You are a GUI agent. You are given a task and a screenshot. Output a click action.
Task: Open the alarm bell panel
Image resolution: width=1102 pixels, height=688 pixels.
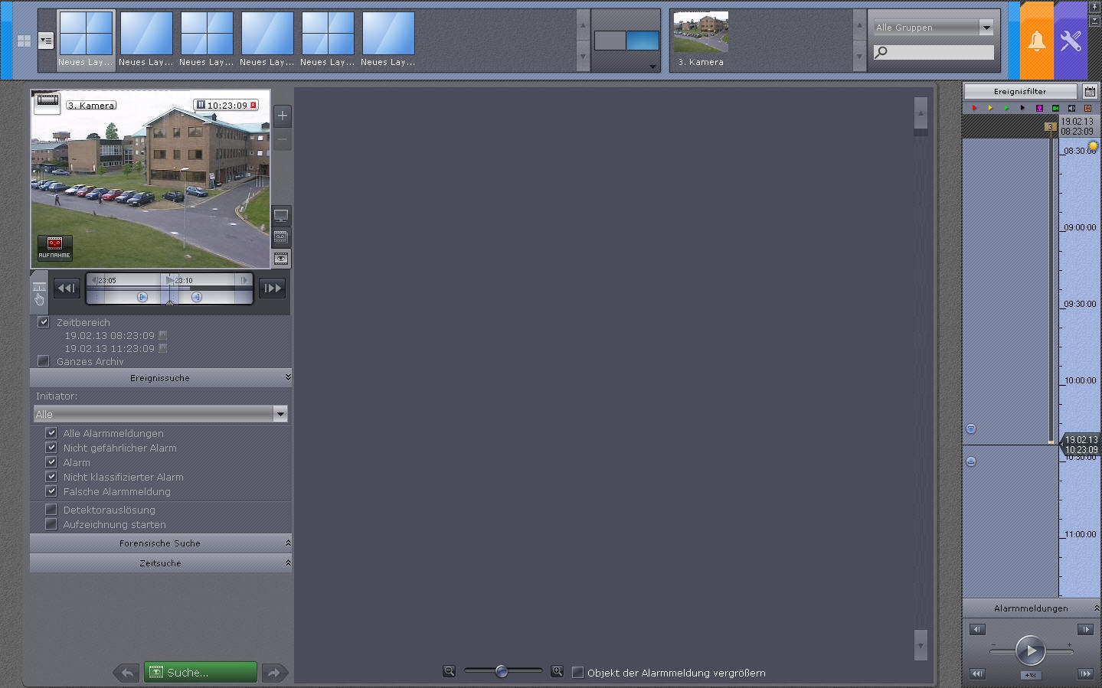[1037, 41]
